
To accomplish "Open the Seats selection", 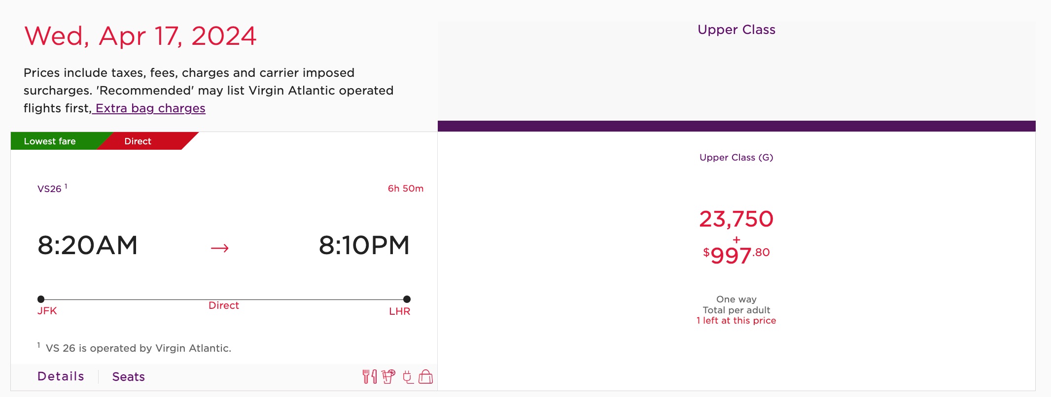I will [128, 376].
